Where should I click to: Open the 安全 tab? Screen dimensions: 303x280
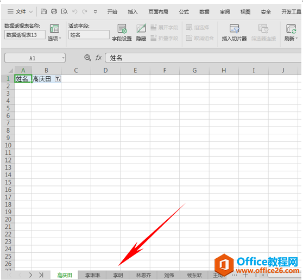point(266,12)
